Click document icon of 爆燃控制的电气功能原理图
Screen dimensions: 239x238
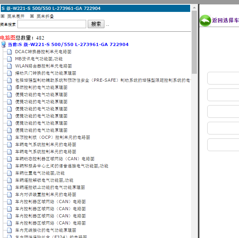pyautogui.click(x=9, y=87)
